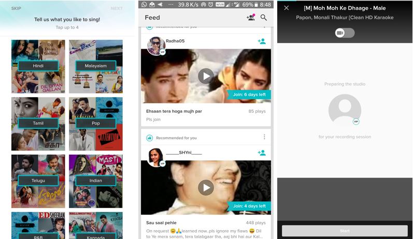Tap the avatar placeholder in the studio screen

(345, 110)
